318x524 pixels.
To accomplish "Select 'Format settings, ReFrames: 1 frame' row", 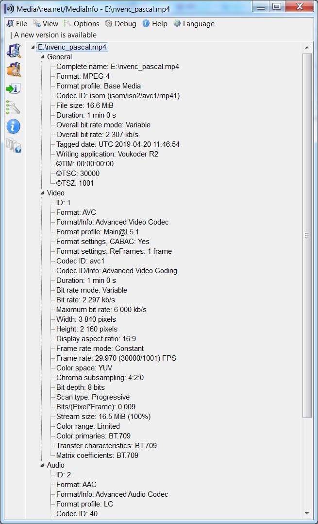I will pyautogui.click(x=114, y=251).
